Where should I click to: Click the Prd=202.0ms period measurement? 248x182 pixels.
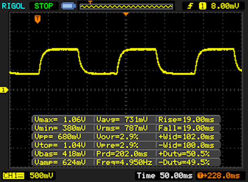pyautogui.click(x=122, y=154)
